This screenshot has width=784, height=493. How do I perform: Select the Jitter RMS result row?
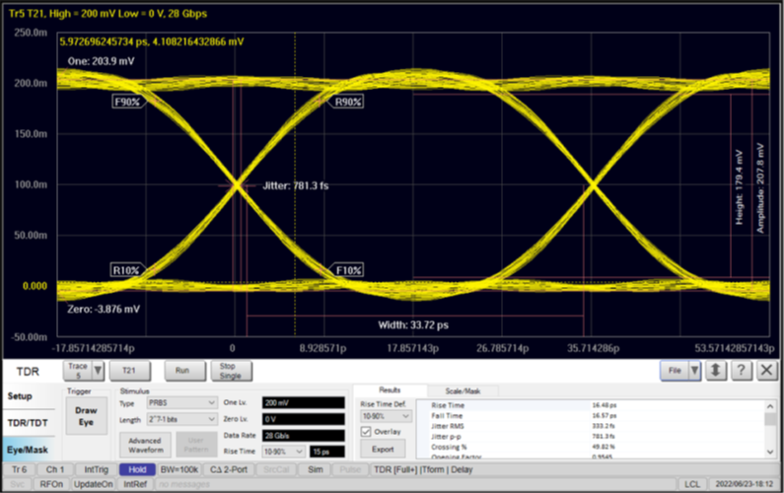pos(590,427)
